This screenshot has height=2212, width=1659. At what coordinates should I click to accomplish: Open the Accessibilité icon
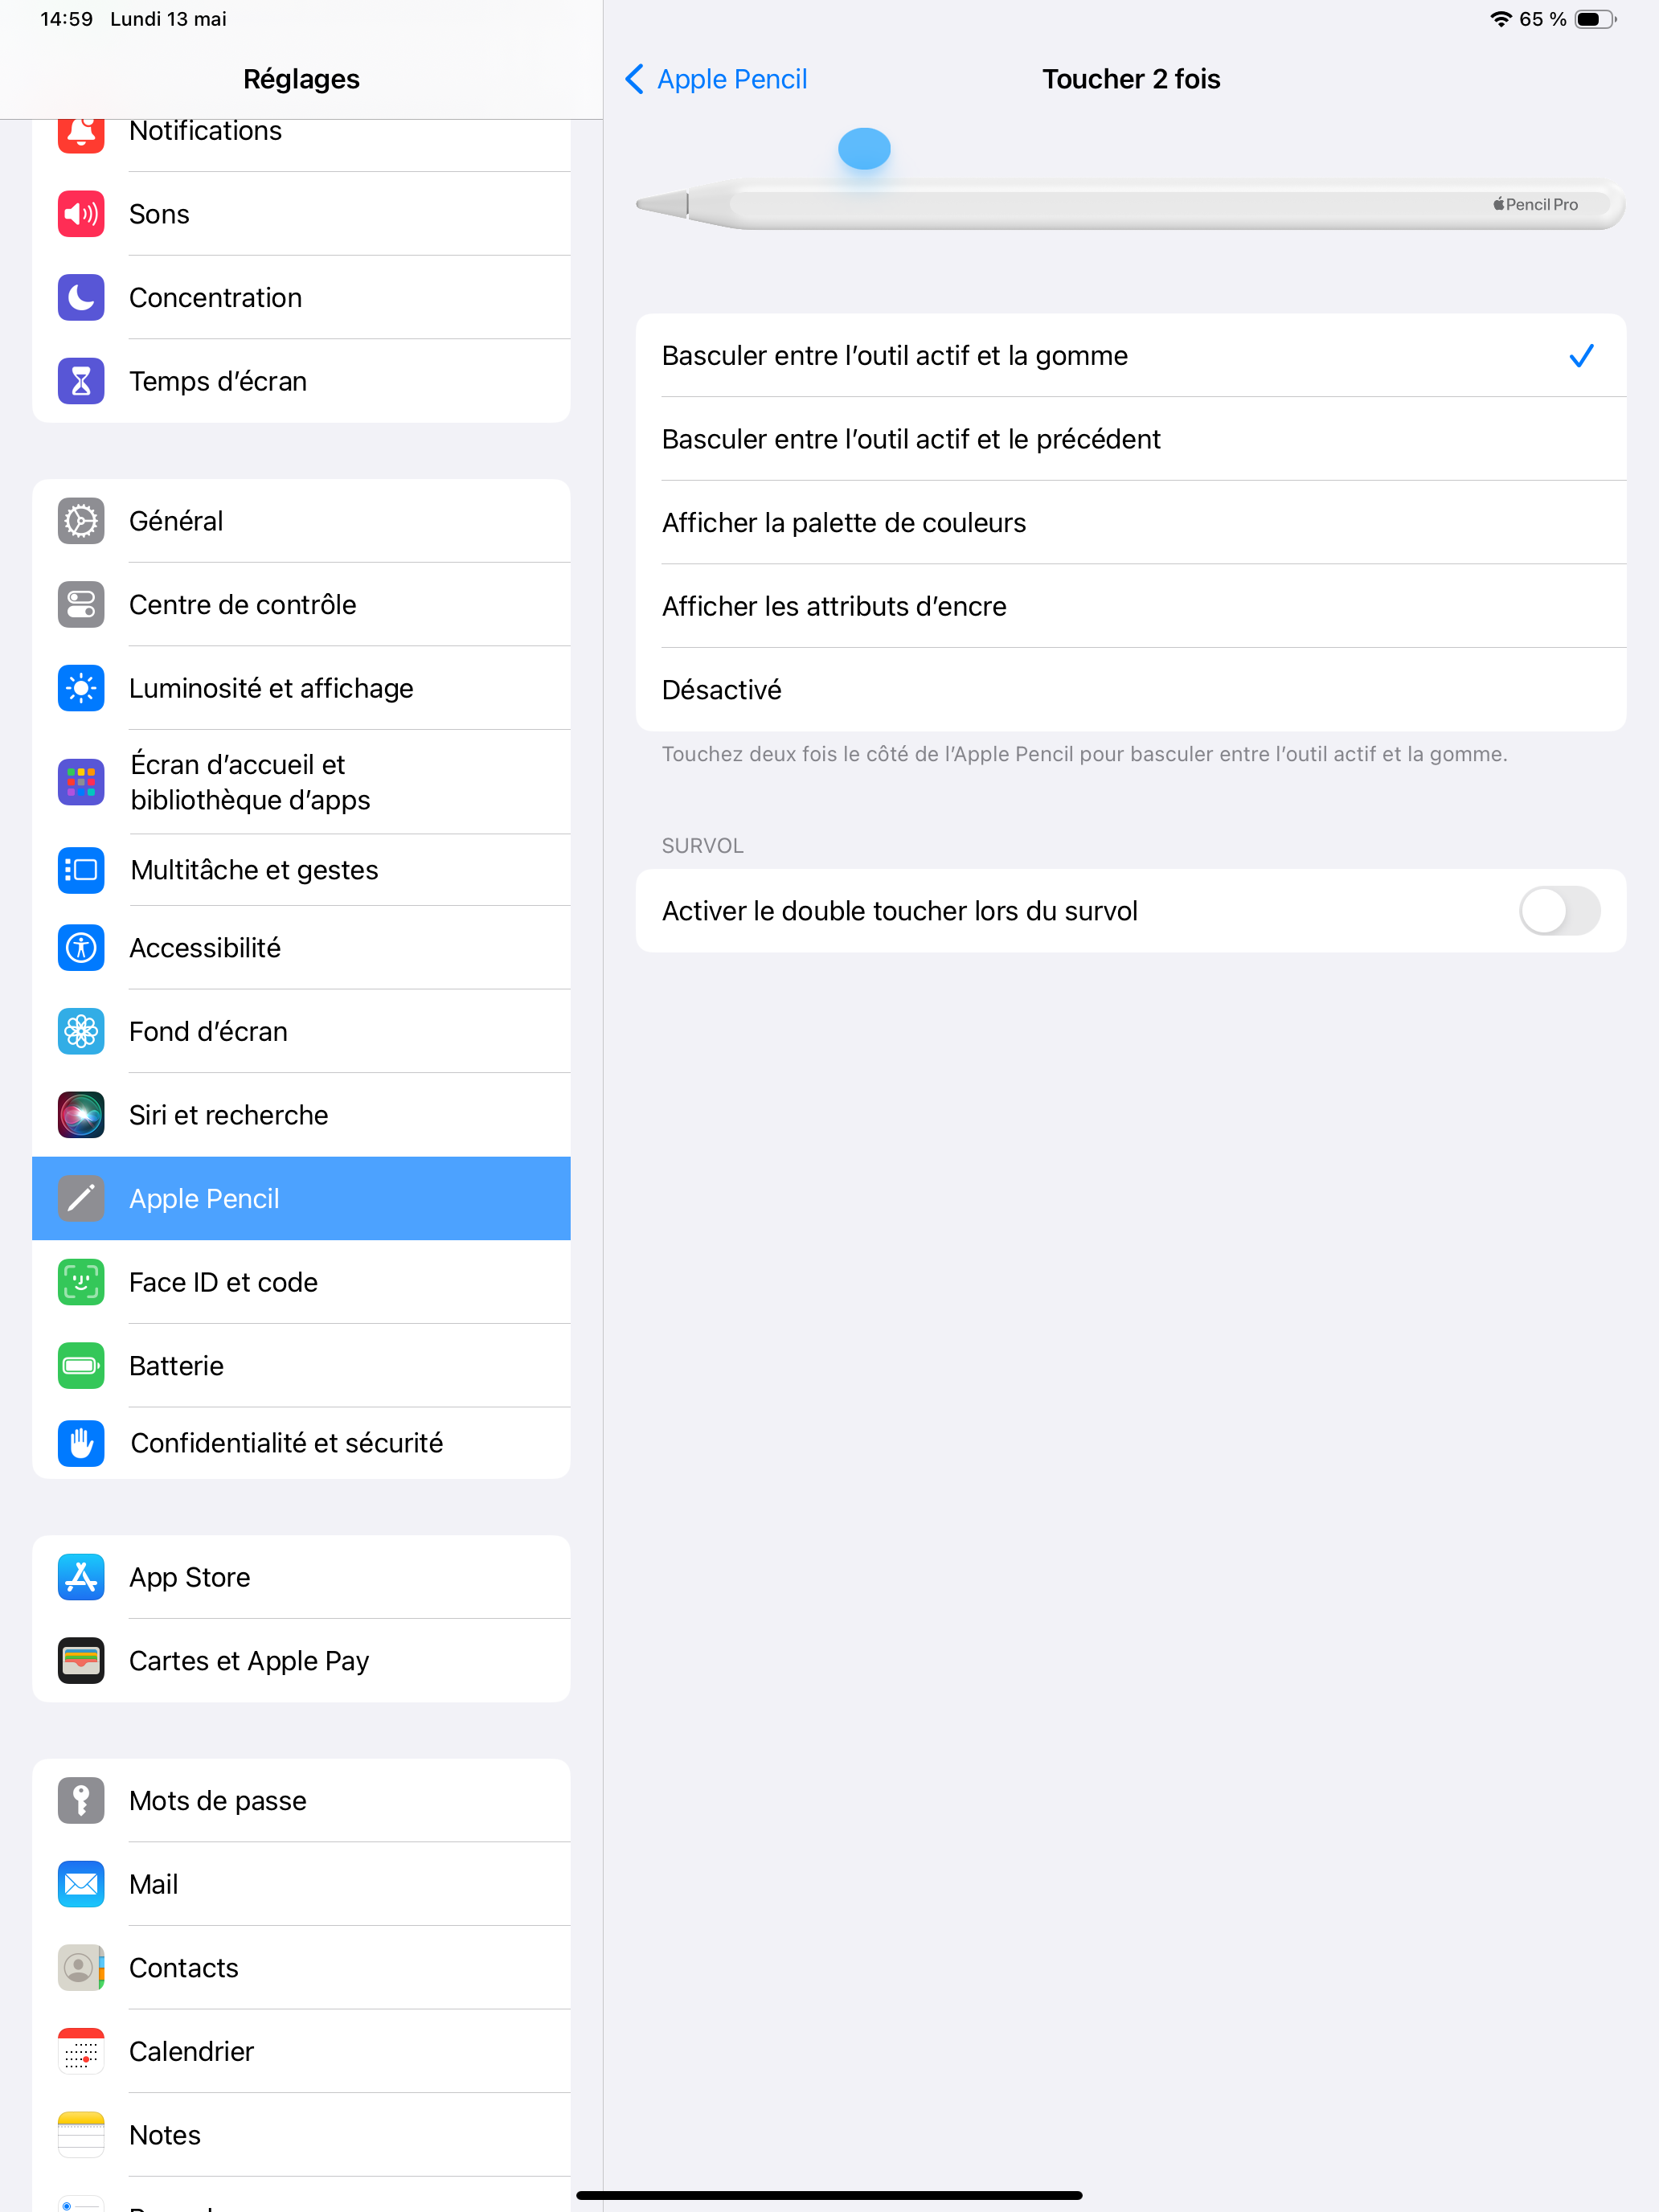tap(81, 948)
